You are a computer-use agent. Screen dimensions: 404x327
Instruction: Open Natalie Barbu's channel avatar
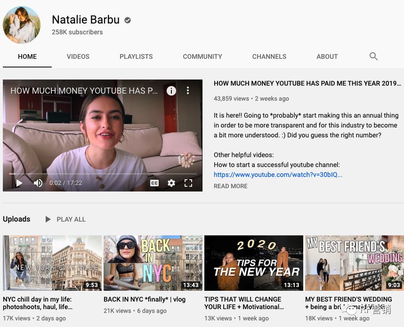(22, 25)
